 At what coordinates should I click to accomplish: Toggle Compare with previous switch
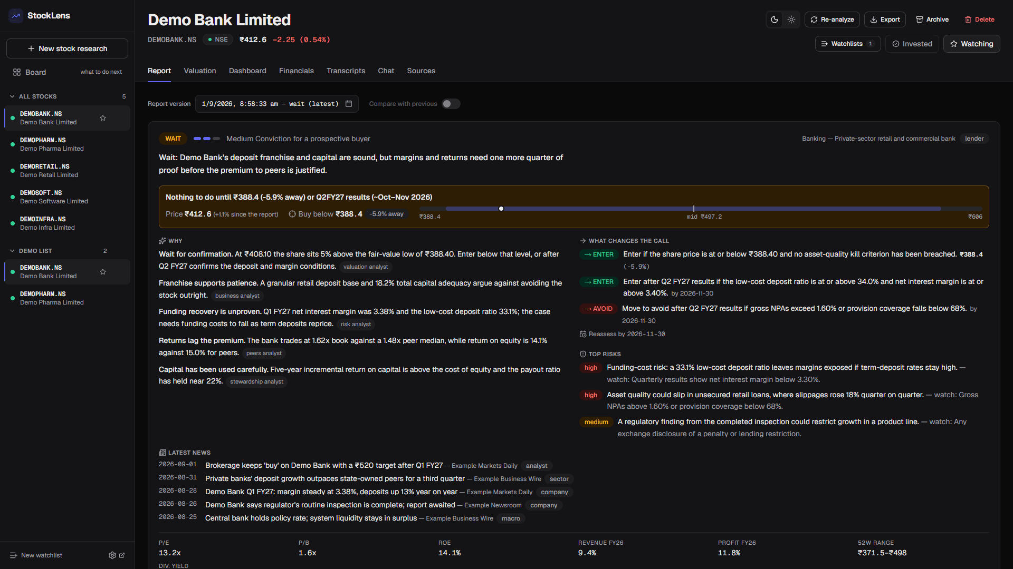(x=451, y=104)
